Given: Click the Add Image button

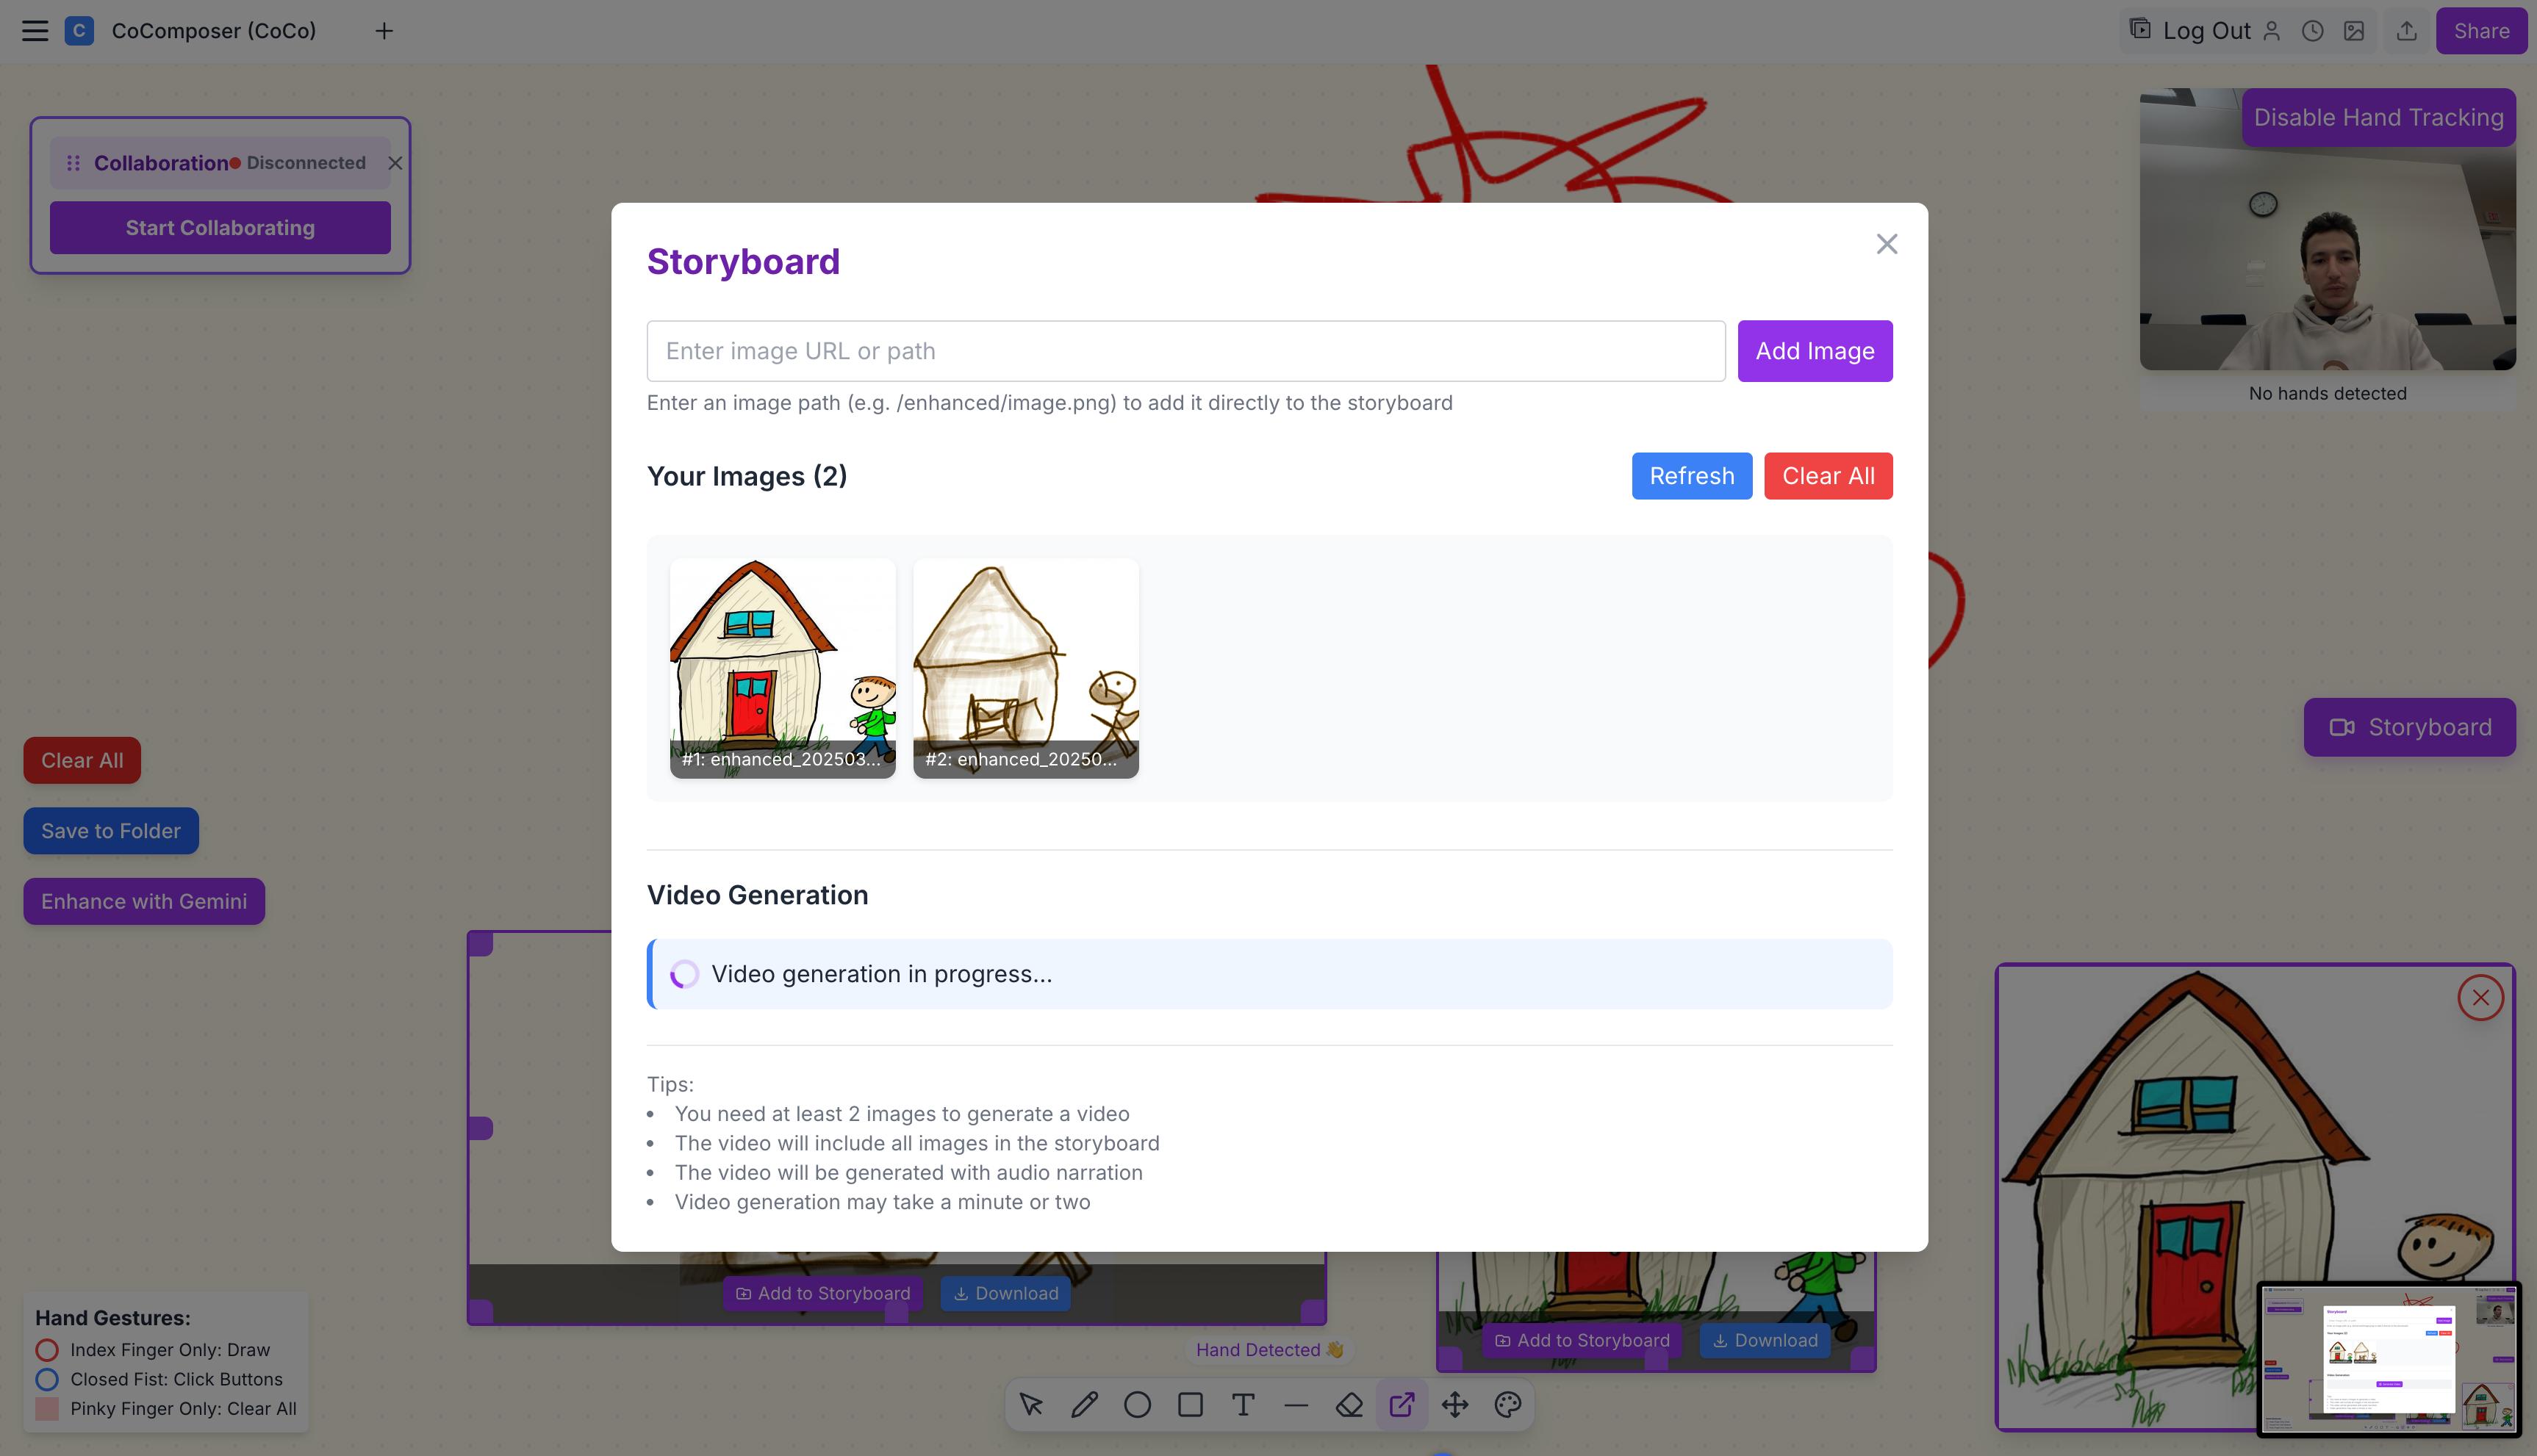Looking at the screenshot, I should point(1814,351).
